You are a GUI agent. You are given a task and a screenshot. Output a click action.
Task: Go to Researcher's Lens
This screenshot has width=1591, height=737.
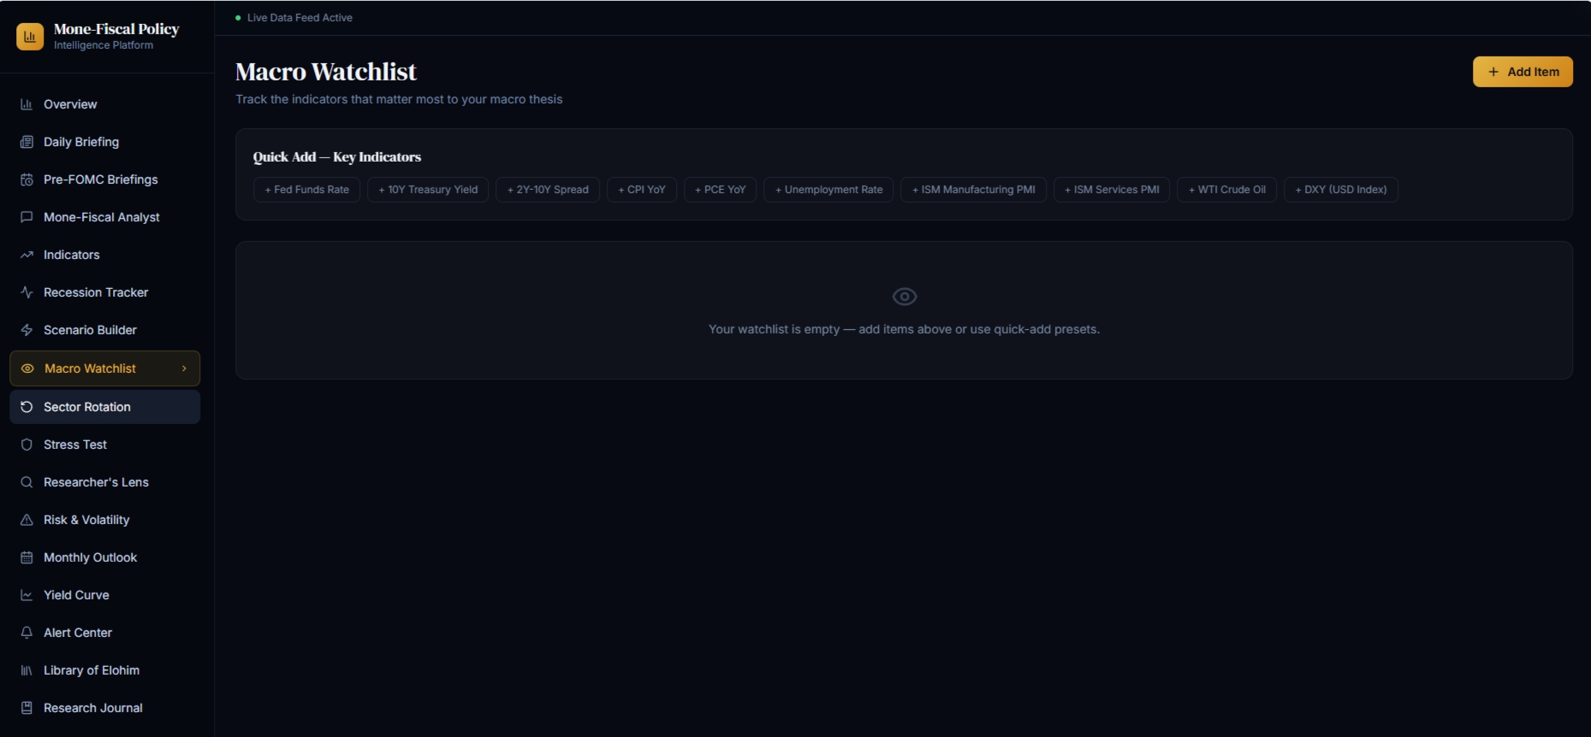pos(104,482)
